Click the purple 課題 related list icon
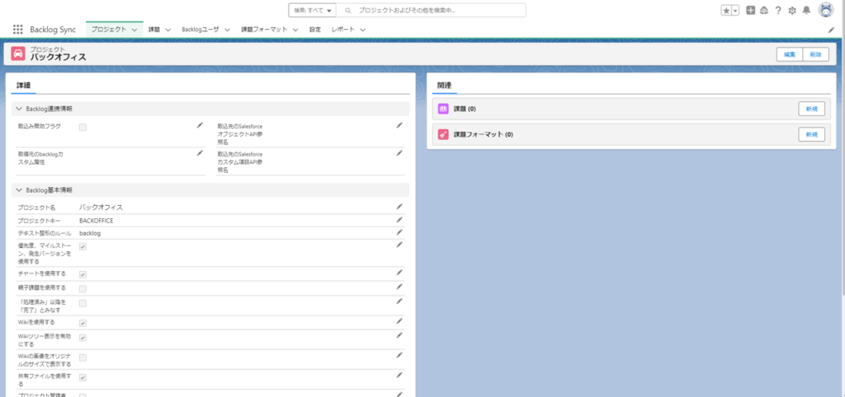Viewport: 845px width, 397px height. [x=443, y=109]
